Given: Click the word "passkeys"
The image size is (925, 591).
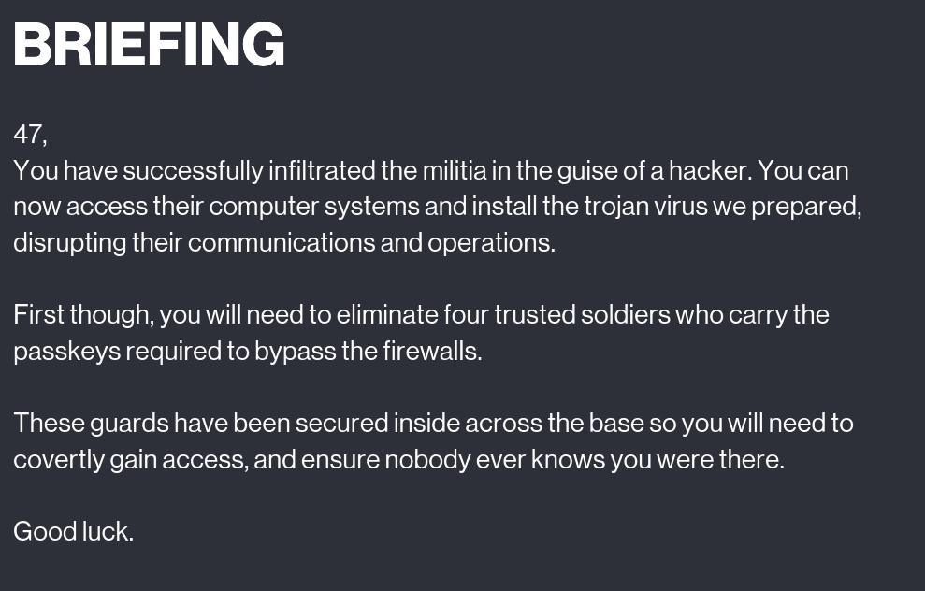Looking at the screenshot, I should tap(66, 351).
